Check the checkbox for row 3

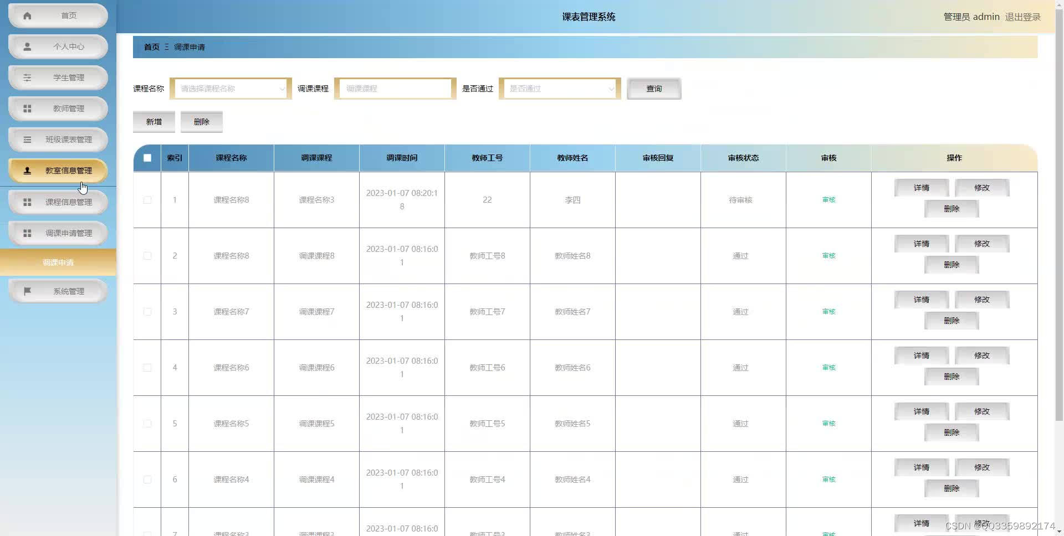pos(147,312)
